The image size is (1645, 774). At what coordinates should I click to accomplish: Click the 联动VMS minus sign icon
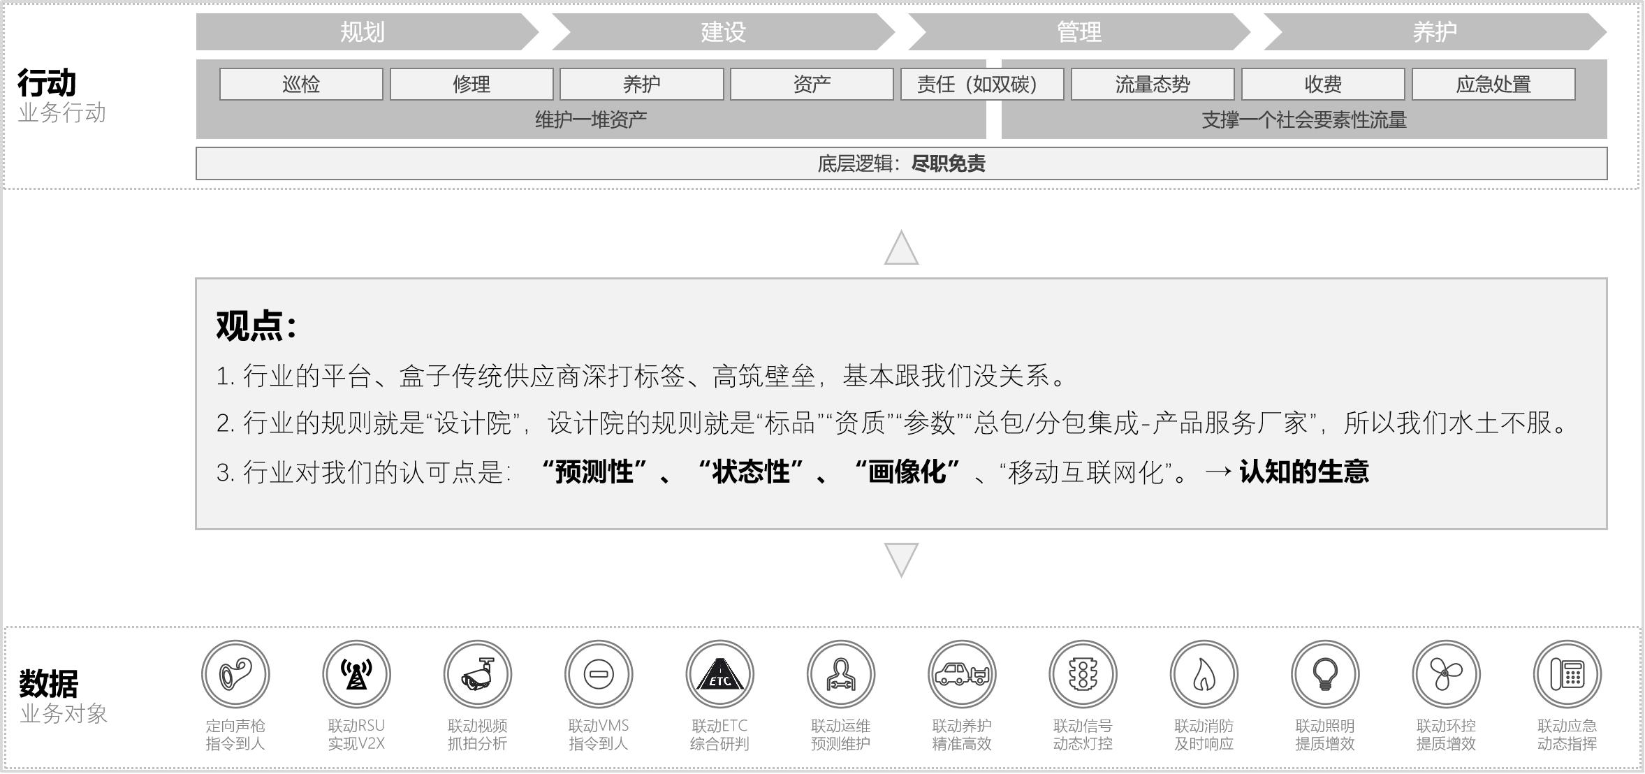click(599, 674)
